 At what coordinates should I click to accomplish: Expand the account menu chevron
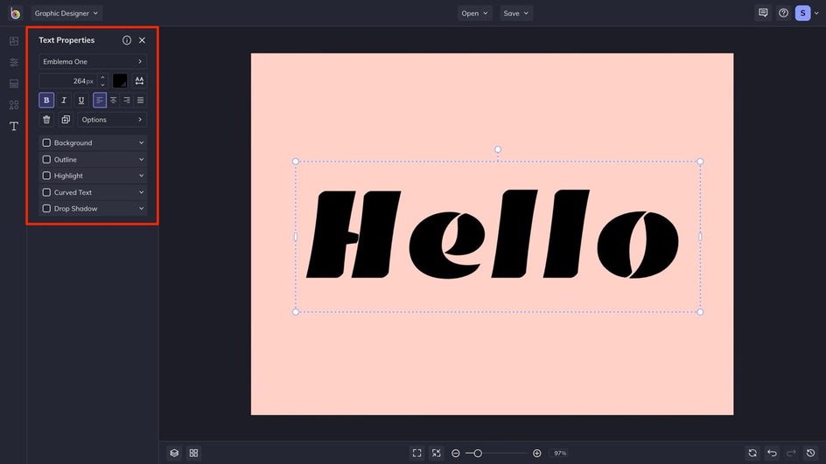(817, 13)
